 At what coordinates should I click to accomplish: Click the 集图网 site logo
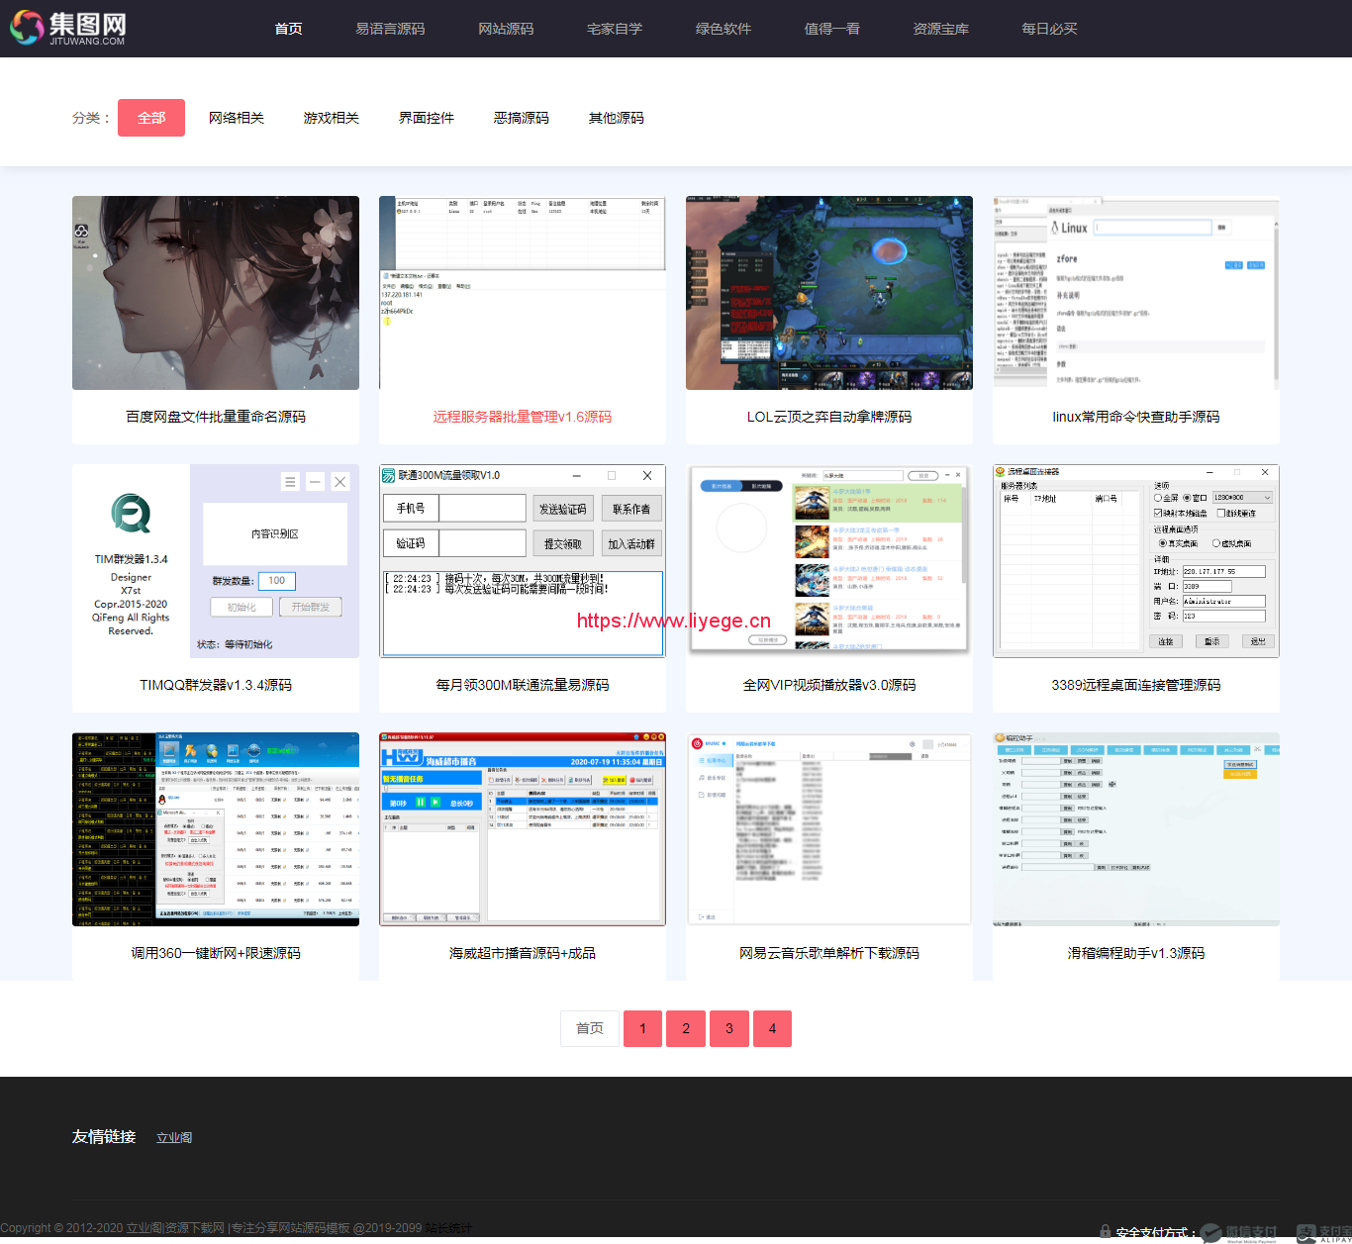(68, 28)
